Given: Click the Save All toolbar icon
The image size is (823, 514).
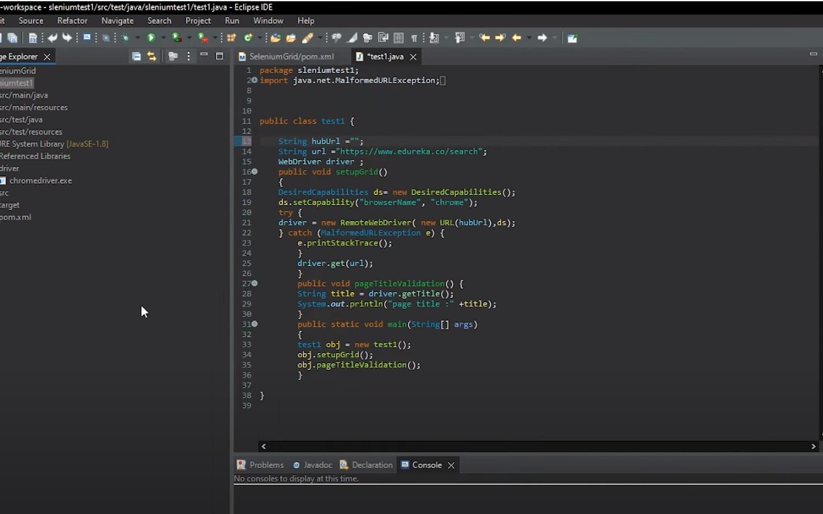Looking at the screenshot, I should (12, 38).
